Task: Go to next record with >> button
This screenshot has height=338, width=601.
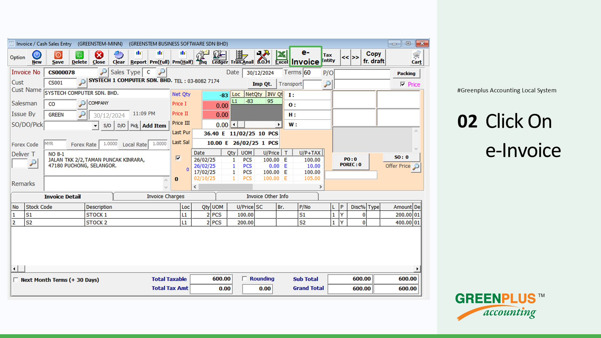Action: point(355,57)
